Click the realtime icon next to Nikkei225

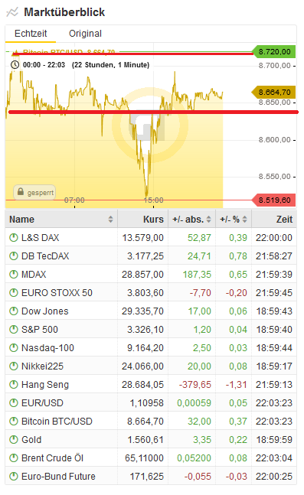(14, 366)
